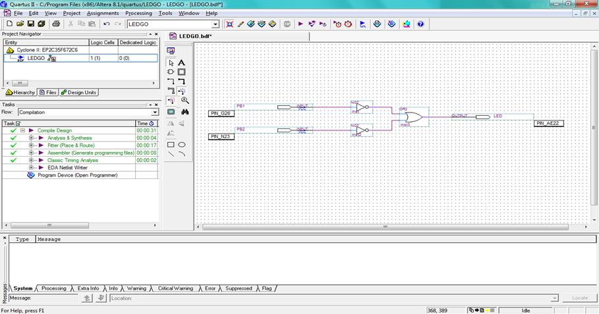The image size is (599, 314).
Task: Open the Location dropdown in Messages
Action: click(554, 298)
